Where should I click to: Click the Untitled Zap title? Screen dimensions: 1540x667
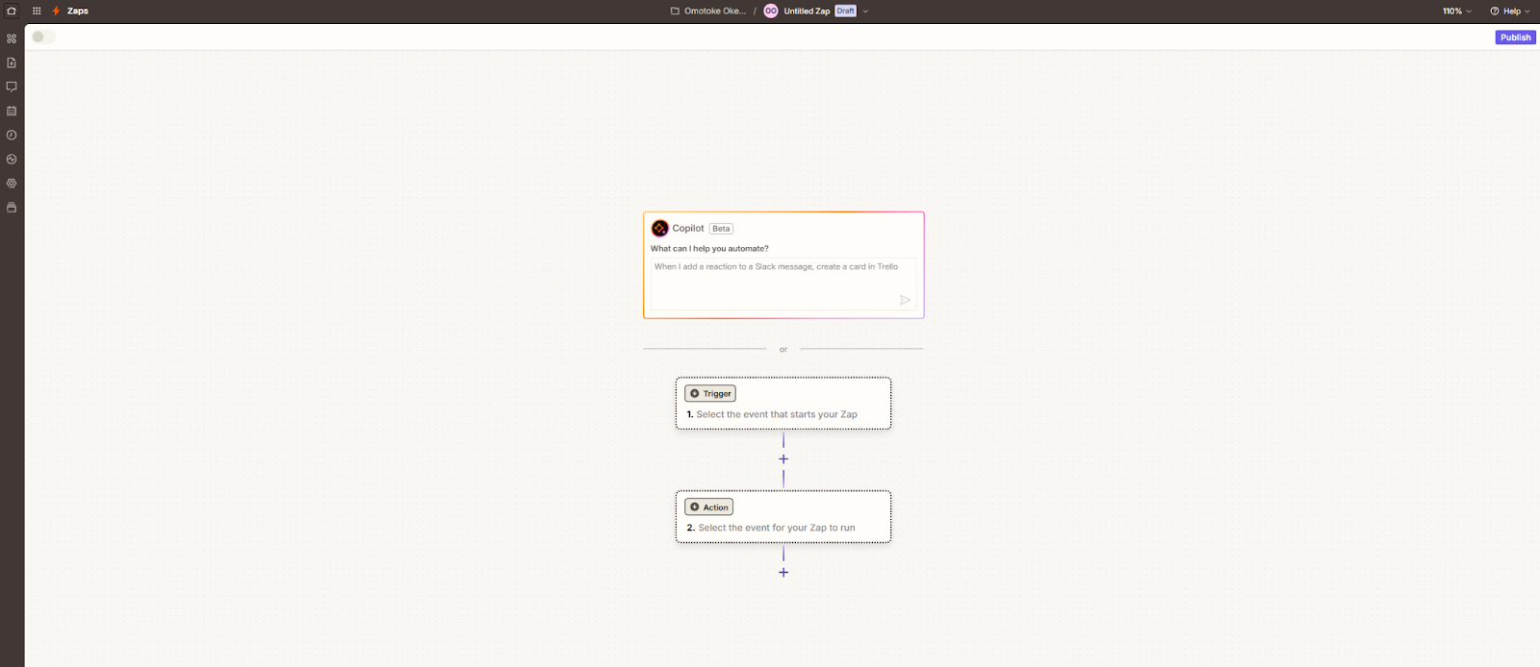[x=807, y=11]
